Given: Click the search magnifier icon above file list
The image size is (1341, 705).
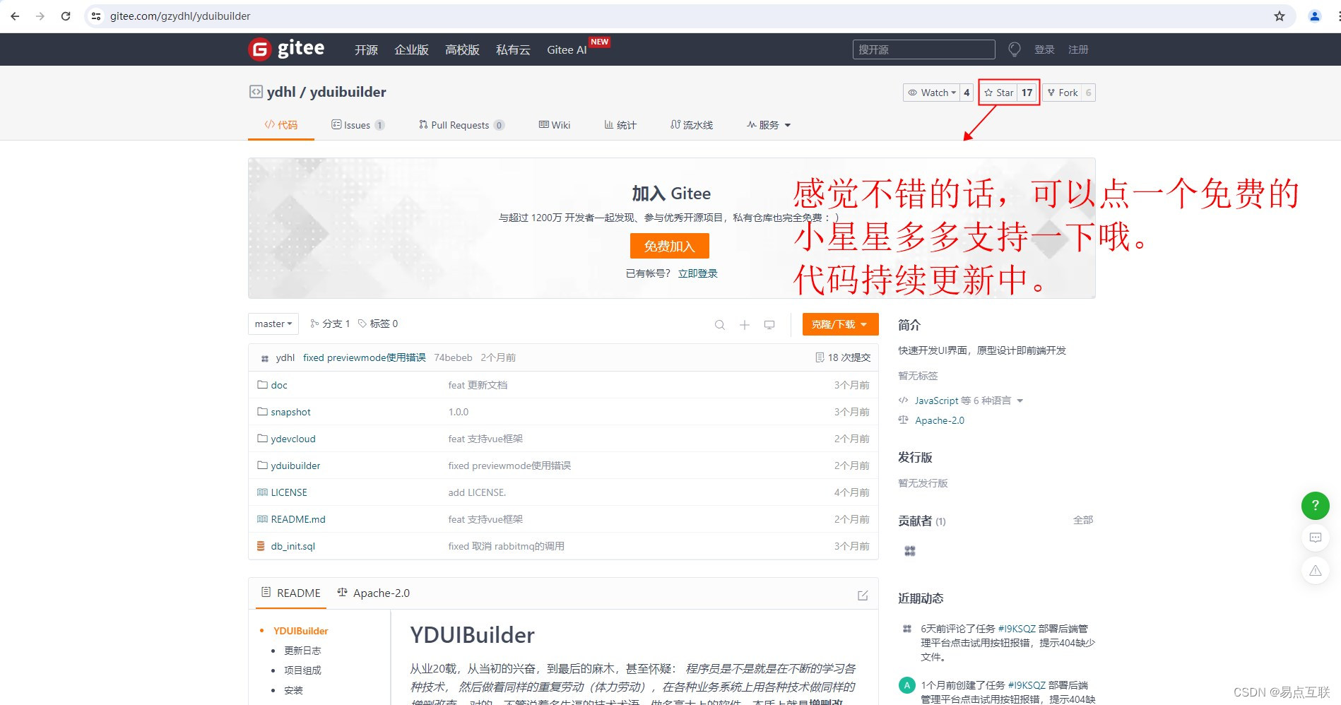Looking at the screenshot, I should pyautogui.click(x=719, y=324).
